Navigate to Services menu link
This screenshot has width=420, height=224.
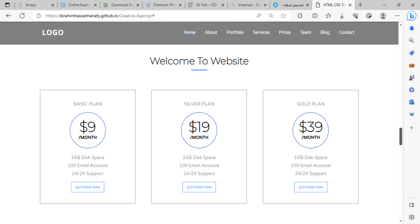tap(261, 32)
